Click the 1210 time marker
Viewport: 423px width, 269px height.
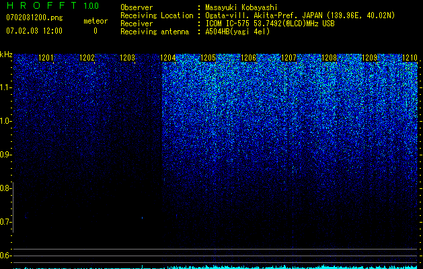point(410,58)
